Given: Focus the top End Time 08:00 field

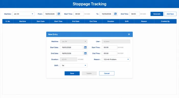Looking at the screenshot, I should tap(135, 14).
